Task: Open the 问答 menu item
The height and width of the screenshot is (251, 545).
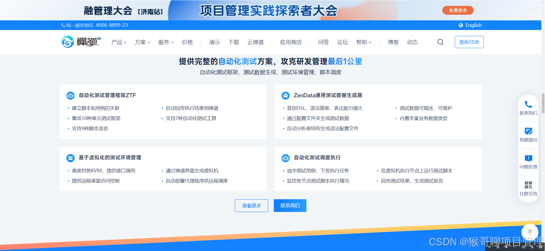Action: coord(323,42)
